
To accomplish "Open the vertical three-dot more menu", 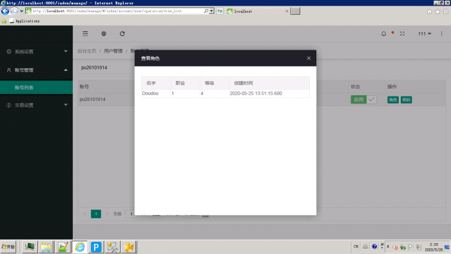I will coord(442,34).
